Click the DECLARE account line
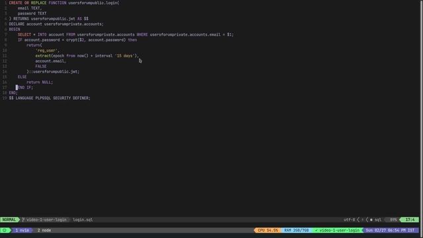Viewport: 423px width, 238px height. pos(56,24)
